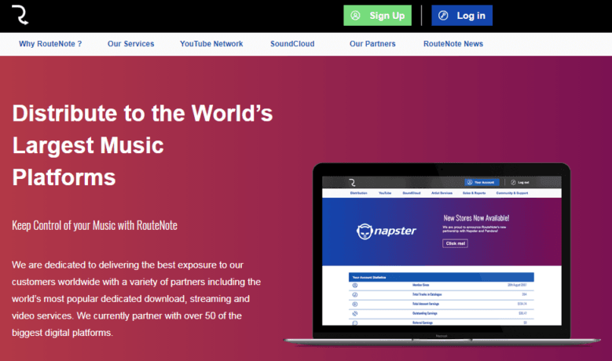Click the "Click me!" button beside Napster

click(455, 243)
